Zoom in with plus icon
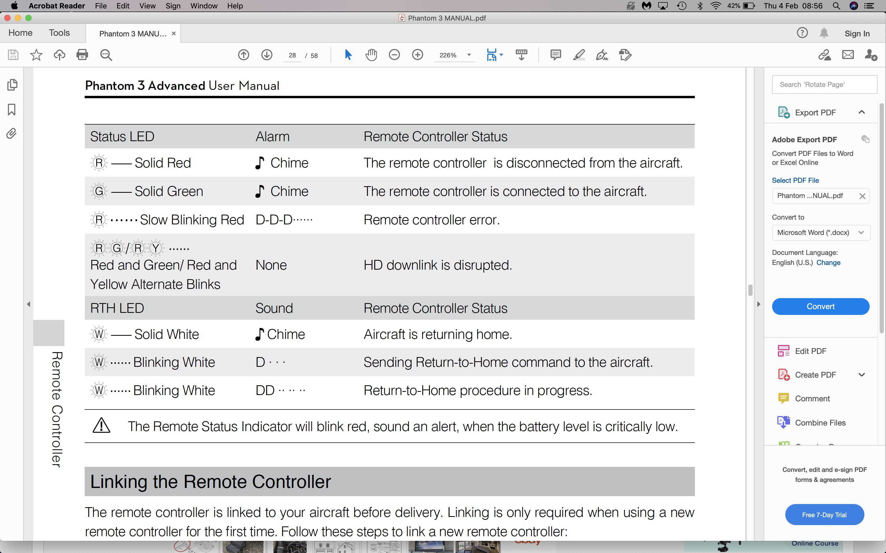The image size is (886, 553). click(417, 55)
